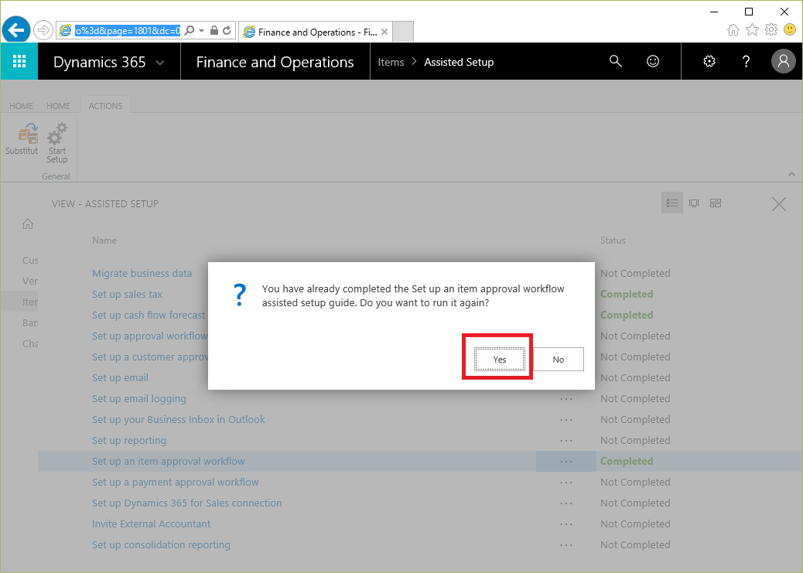Click the address bar search magnifier

(x=190, y=31)
